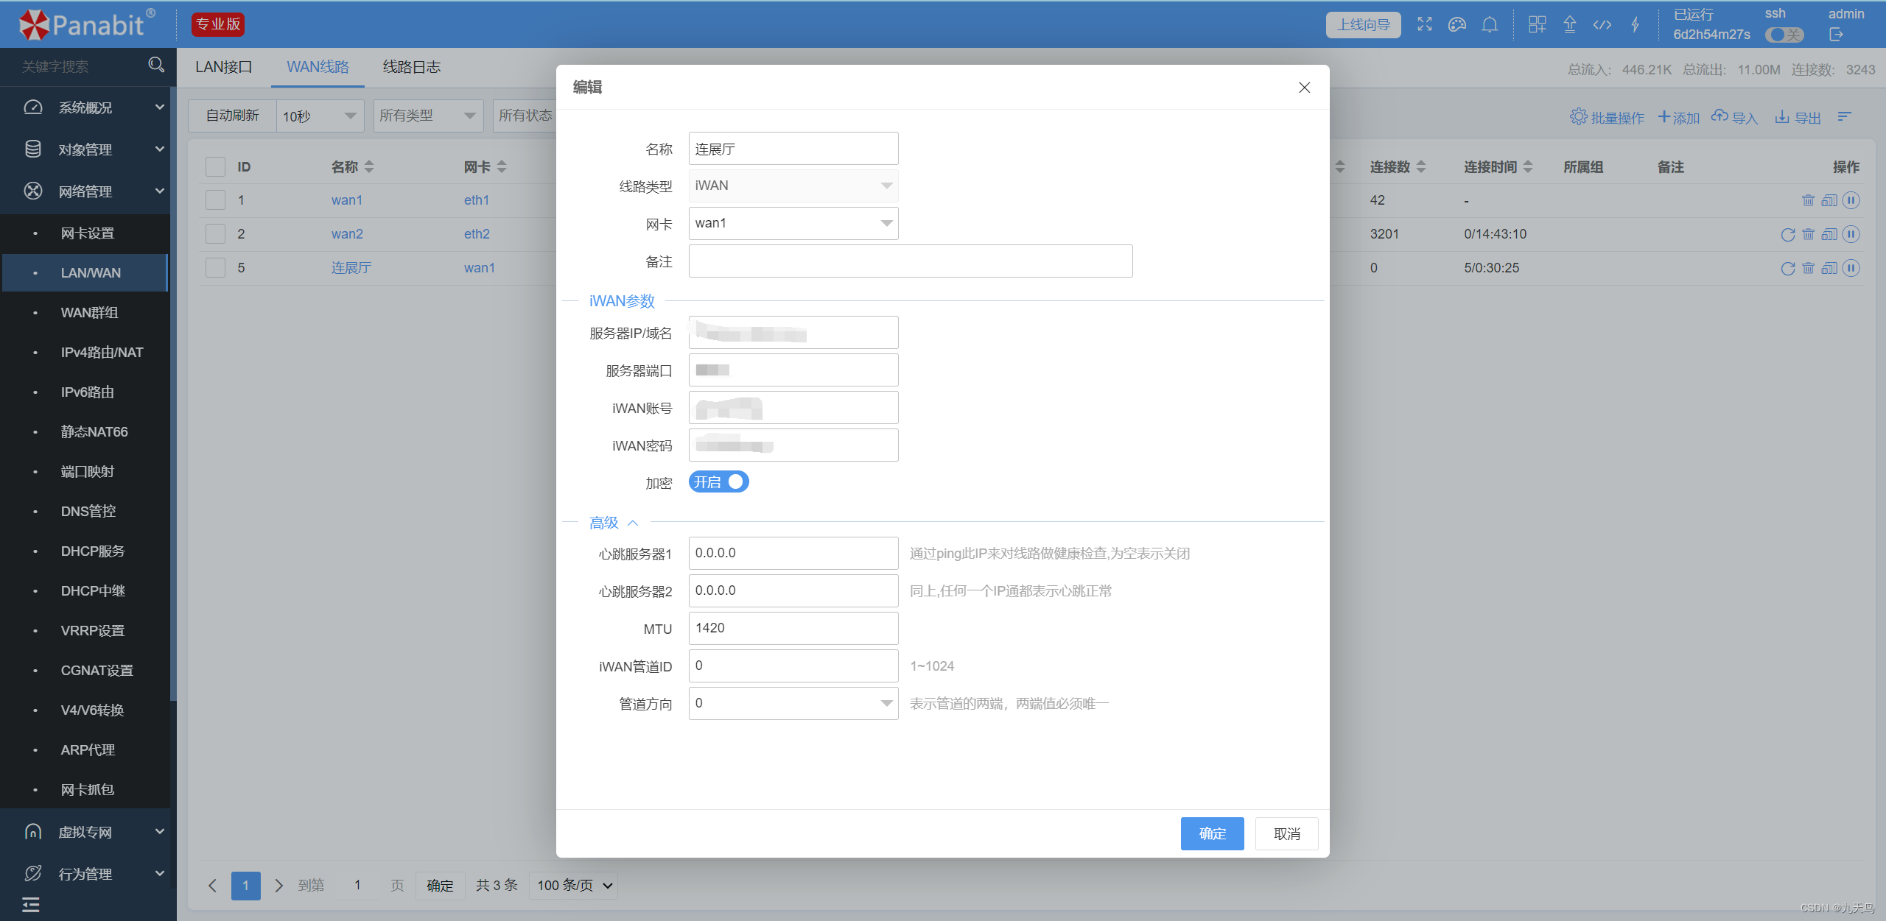Pause the wan1 line with pause icon
Screen dimensions: 1886x921
1851,200
